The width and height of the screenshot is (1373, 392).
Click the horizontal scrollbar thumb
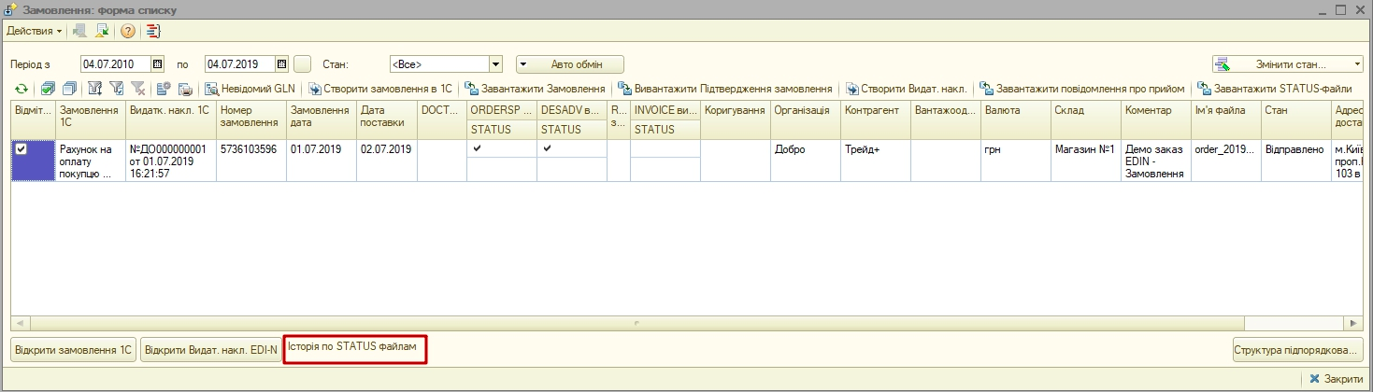click(636, 322)
